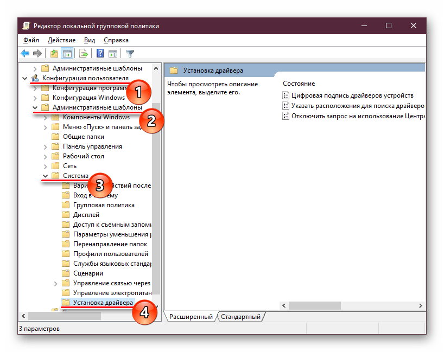The width and height of the screenshot is (444, 352).
Task: Switch to the Расширенный tab
Action: (191, 317)
